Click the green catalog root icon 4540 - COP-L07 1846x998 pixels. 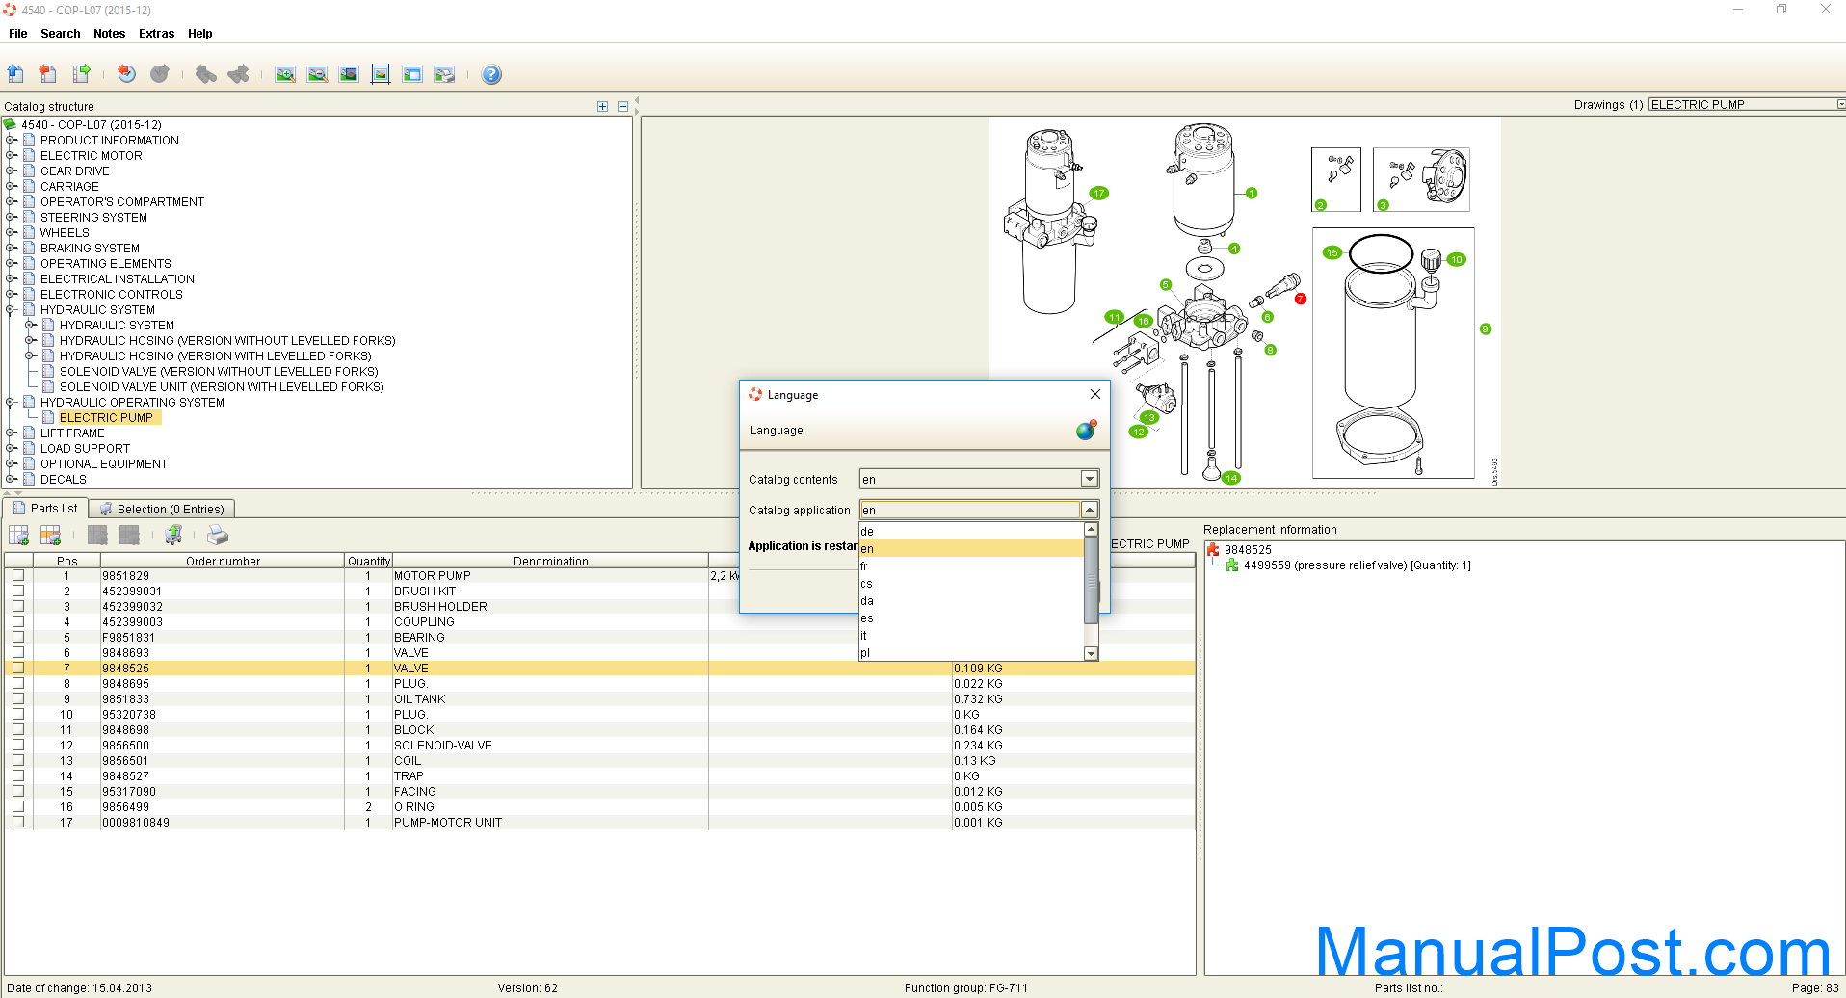(10, 124)
